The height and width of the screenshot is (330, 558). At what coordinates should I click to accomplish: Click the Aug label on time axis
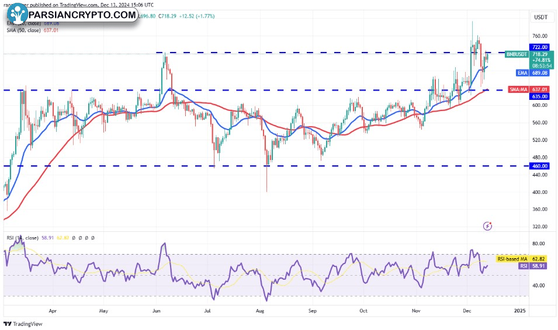click(x=260, y=311)
